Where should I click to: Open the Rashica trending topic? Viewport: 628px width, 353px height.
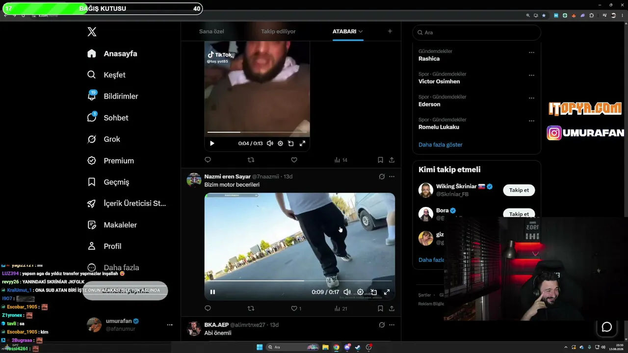[429, 59]
